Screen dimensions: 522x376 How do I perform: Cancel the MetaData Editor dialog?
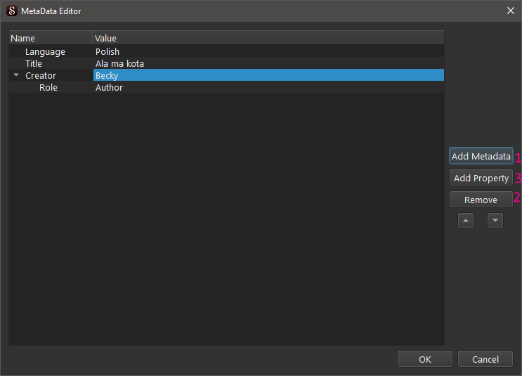[x=485, y=359]
